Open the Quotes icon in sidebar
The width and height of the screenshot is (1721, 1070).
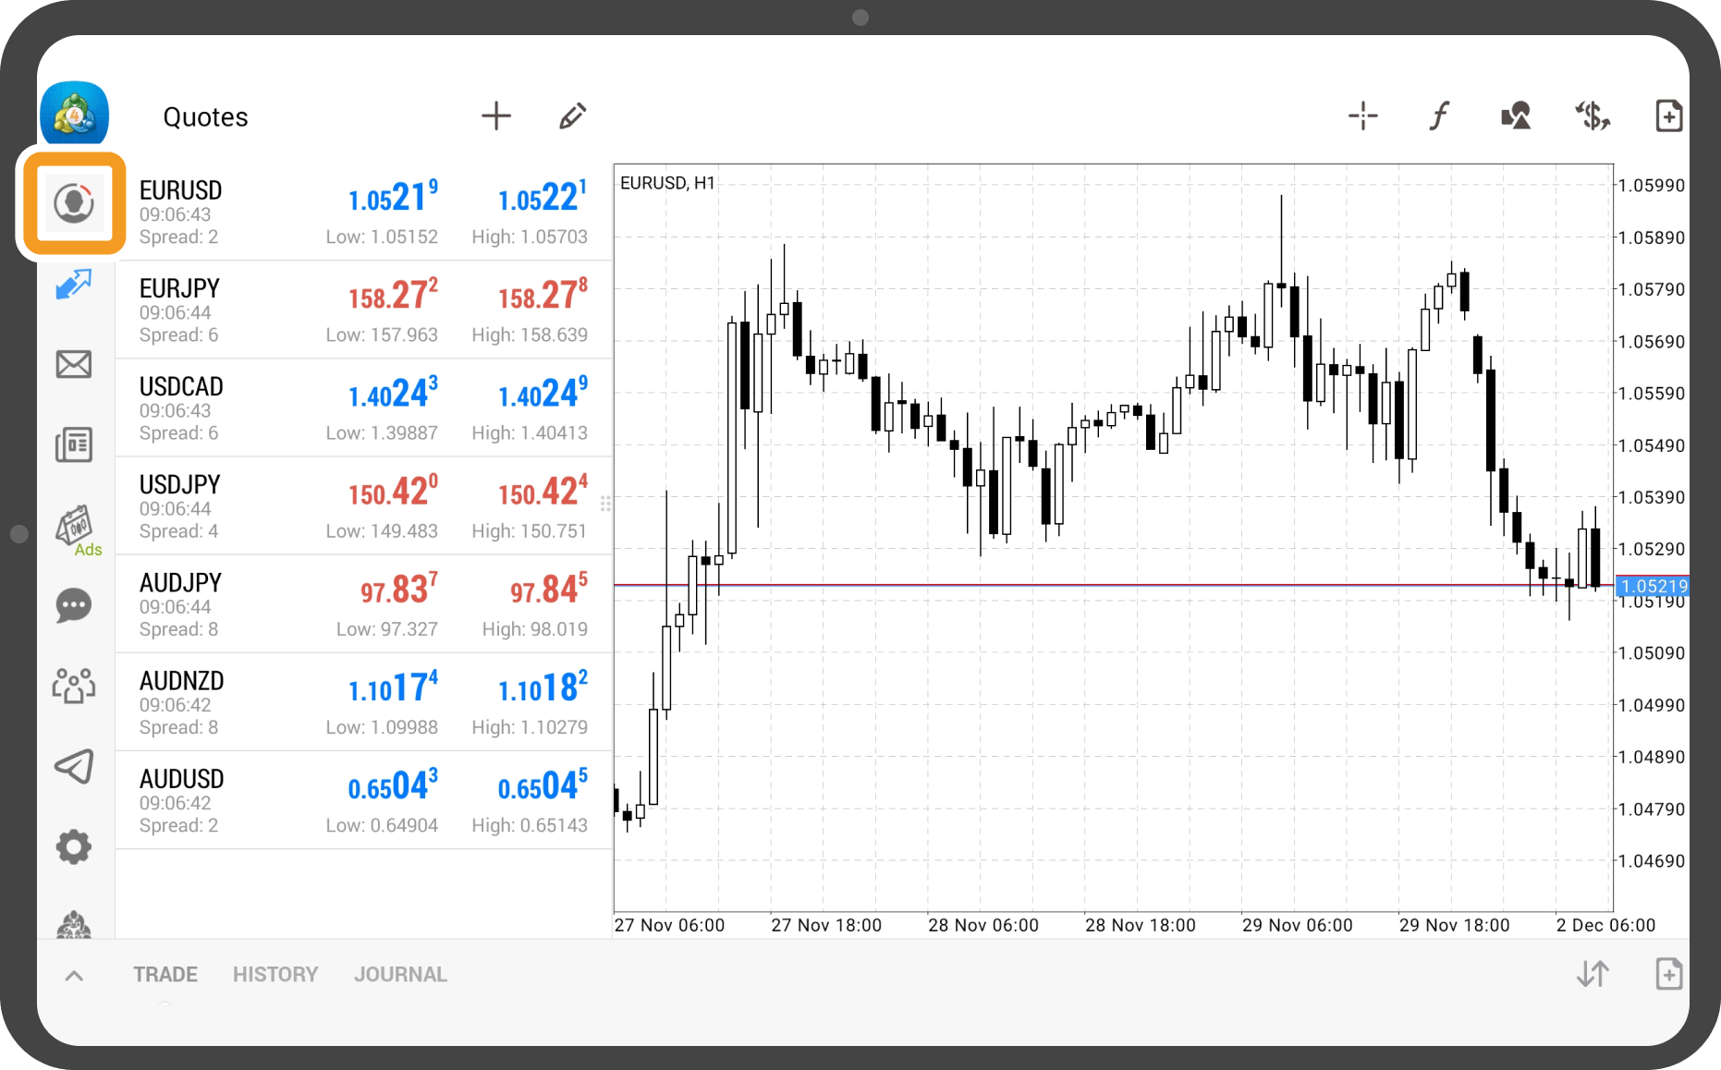pyautogui.click(x=74, y=203)
